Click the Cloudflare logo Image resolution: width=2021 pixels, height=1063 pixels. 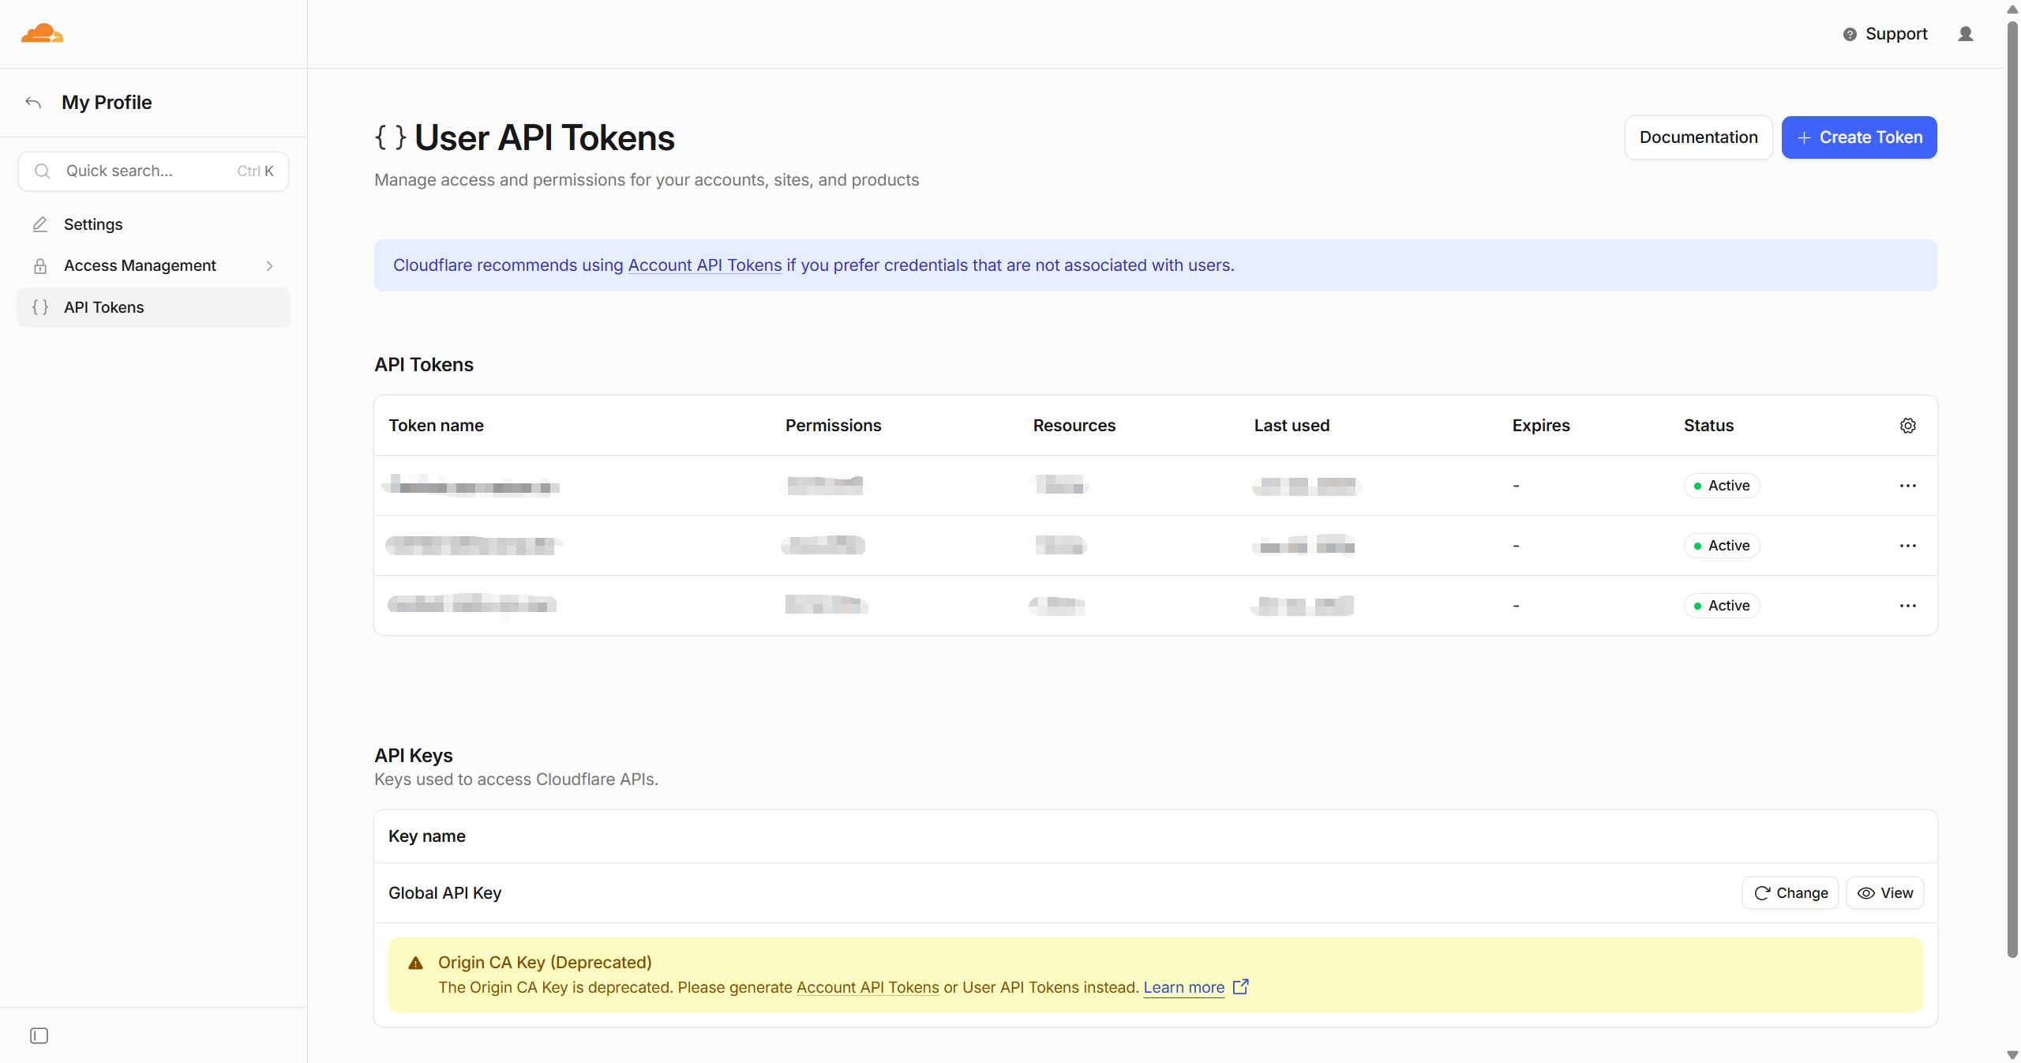pyautogui.click(x=43, y=34)
